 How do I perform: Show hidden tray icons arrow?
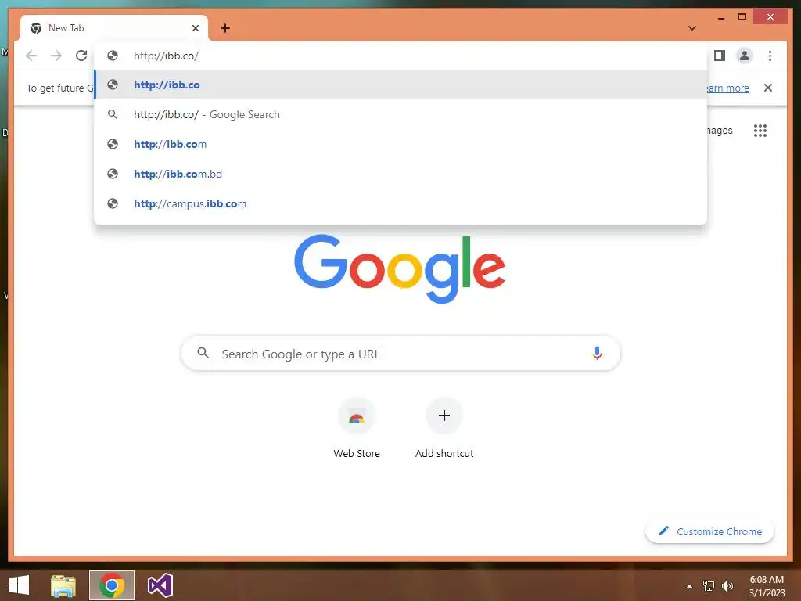pyautogui.click(x=689, y=586)
